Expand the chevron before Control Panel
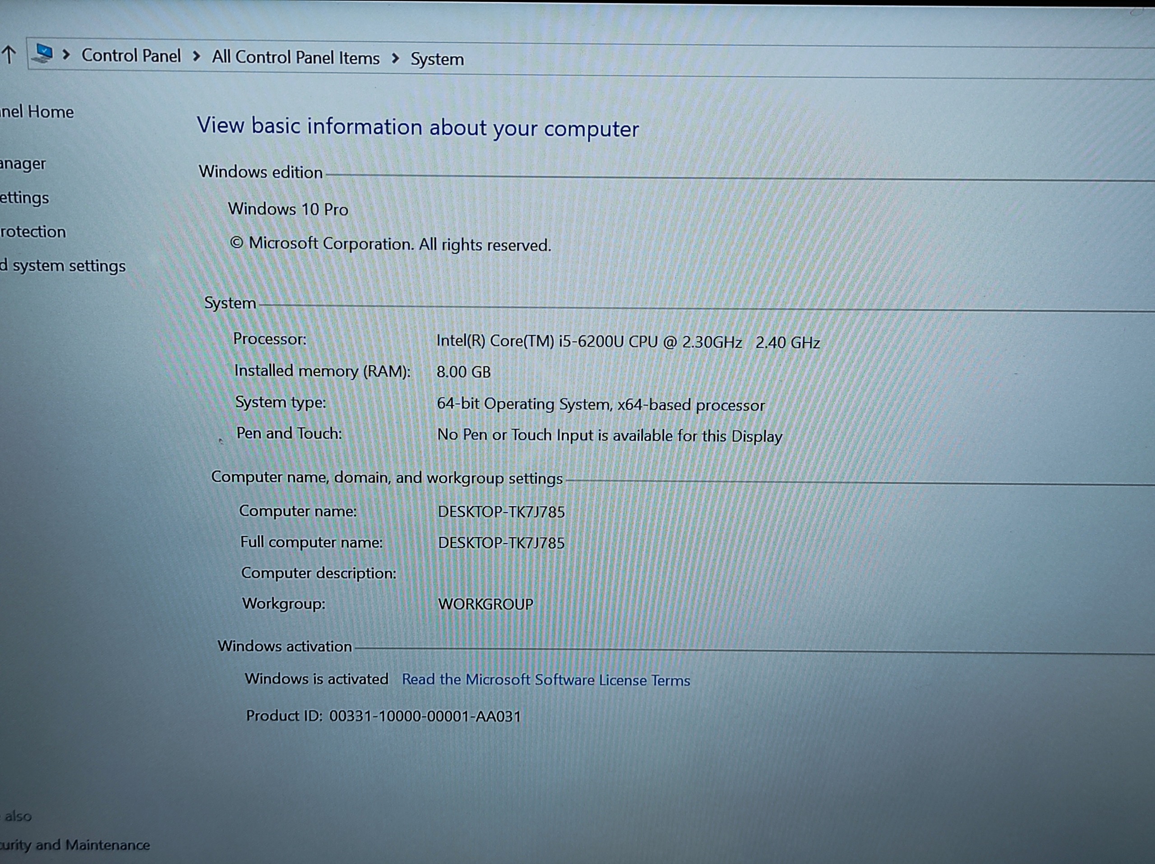The width and height of the screenshot is (1155, 864). tap(66, 54)
